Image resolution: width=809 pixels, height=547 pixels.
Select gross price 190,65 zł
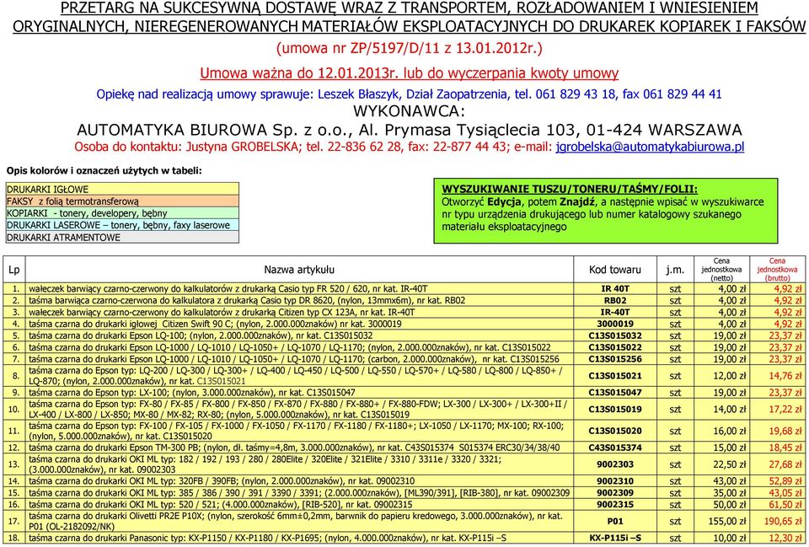777,522
